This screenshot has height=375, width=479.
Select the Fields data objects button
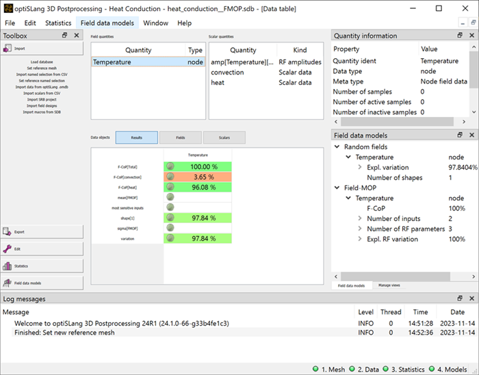point(180,138)
